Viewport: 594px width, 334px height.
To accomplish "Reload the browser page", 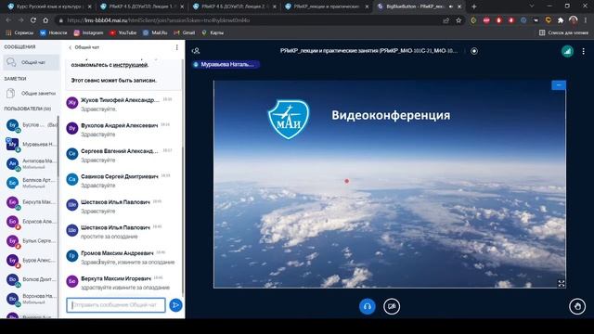I will [33, 20].
